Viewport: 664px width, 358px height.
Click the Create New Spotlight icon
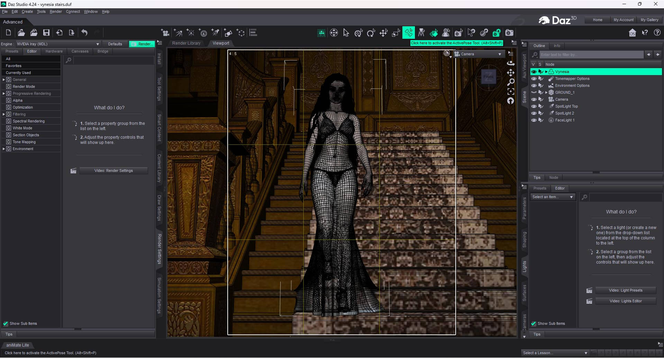click(215, 33)
